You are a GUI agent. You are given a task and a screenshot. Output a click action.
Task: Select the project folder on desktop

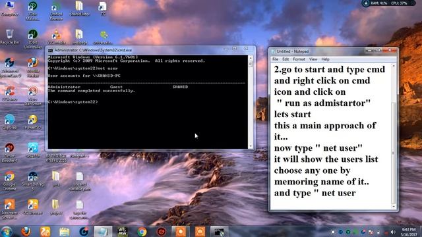56,206
